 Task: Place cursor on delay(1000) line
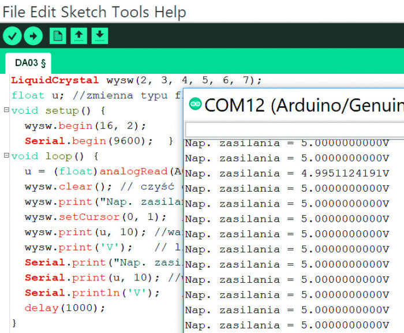pyautogui.click(x=65, y=308)
